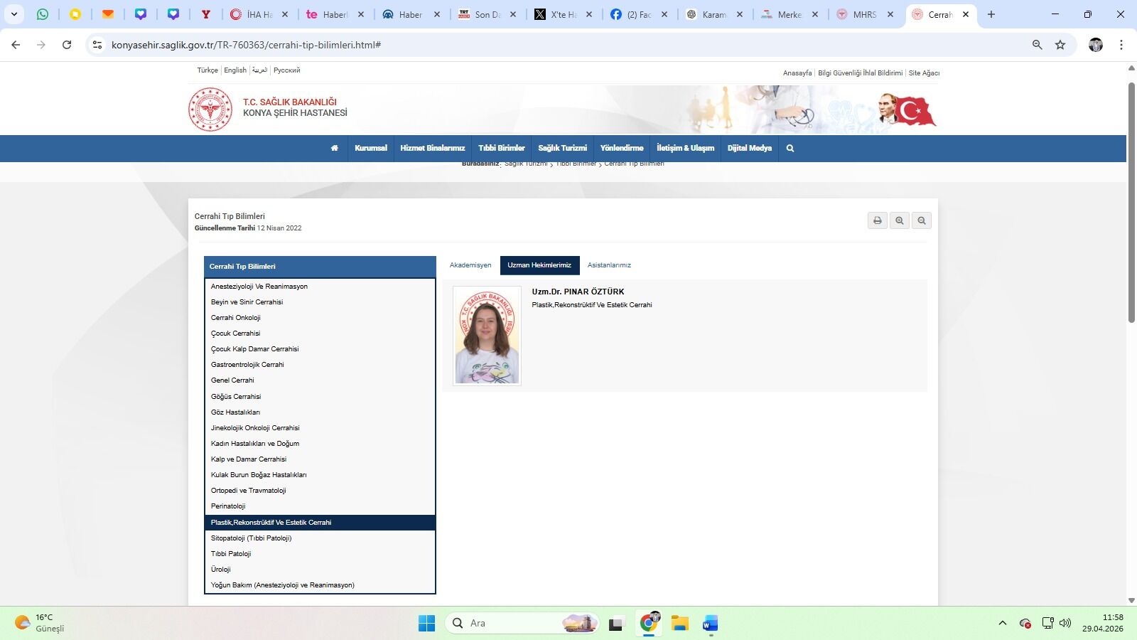Select Ortopedi ve Travmatoloji
The image size is (1137, 640).
[320, 491]
